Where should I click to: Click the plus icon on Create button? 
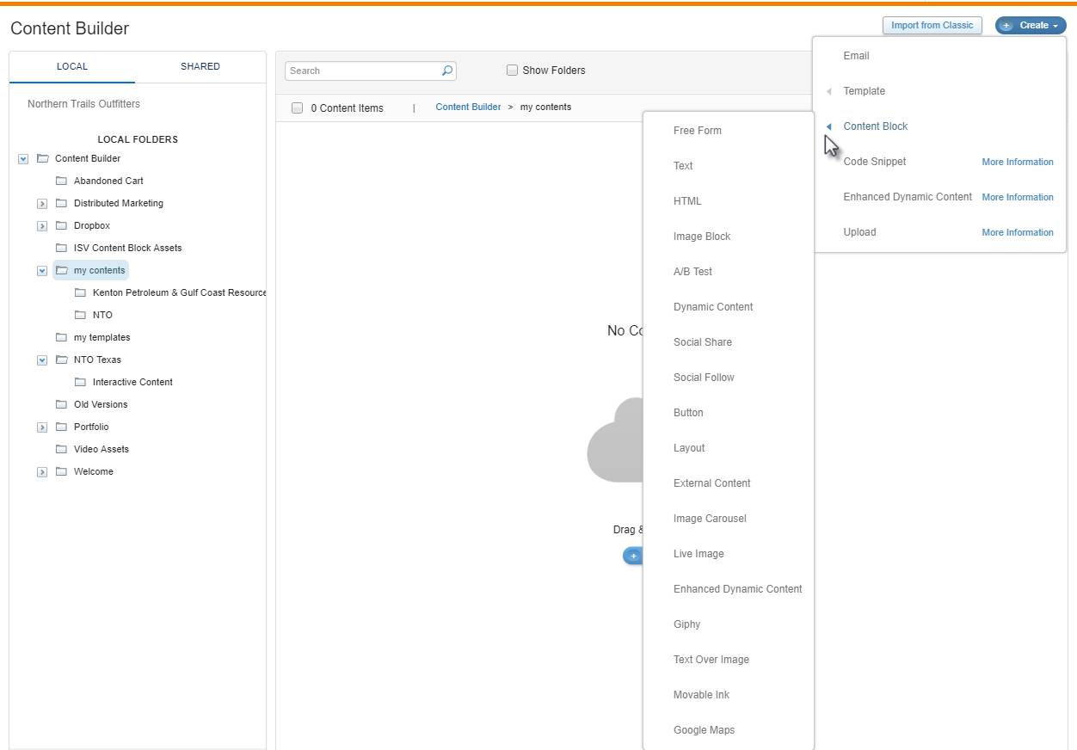tap(1006, 26)
